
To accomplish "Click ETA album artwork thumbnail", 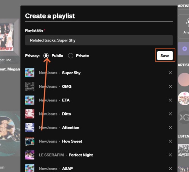I will 29,100.
